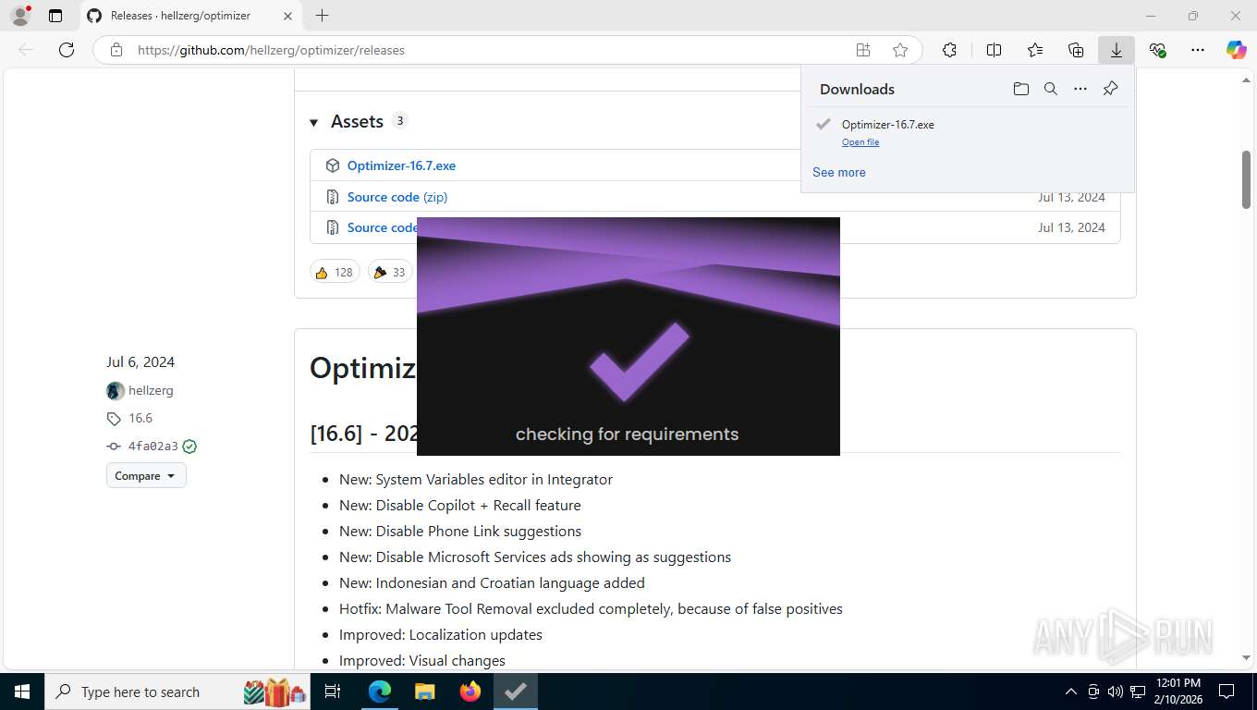Open the Extensions puzzle icon
The width and height of the screenshot is (1257, 710).
click(949, 50)
